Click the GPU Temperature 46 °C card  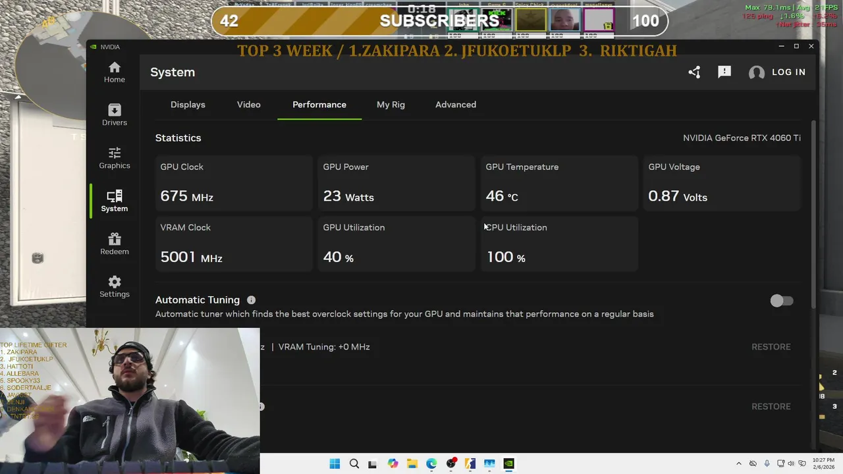point(559,183)
